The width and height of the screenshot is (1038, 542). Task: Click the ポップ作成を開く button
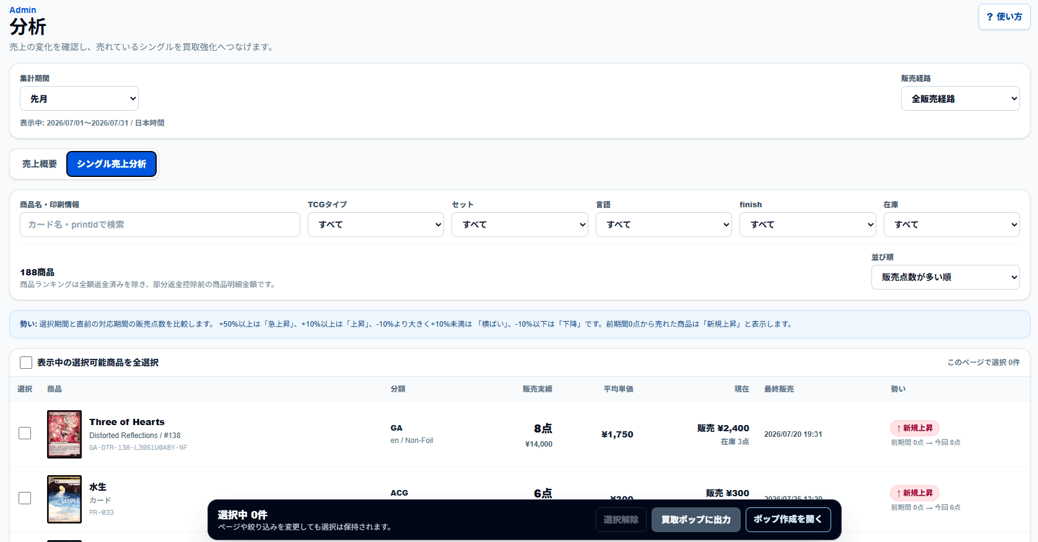click(x=788, y=520)
